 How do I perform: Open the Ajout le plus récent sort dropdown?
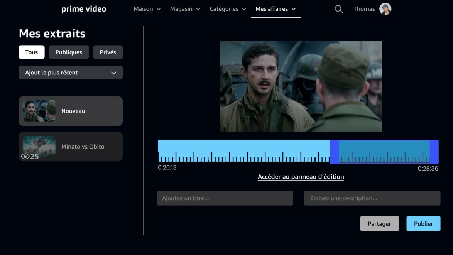[71, 73]
